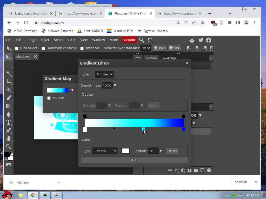
Task: Click the Gradient Map preview bar
Action: point(58,90)
